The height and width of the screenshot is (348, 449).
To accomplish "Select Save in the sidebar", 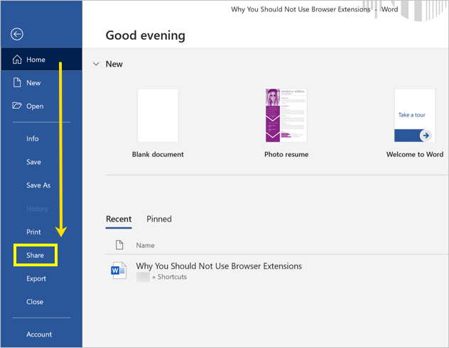I will point(33,162).
